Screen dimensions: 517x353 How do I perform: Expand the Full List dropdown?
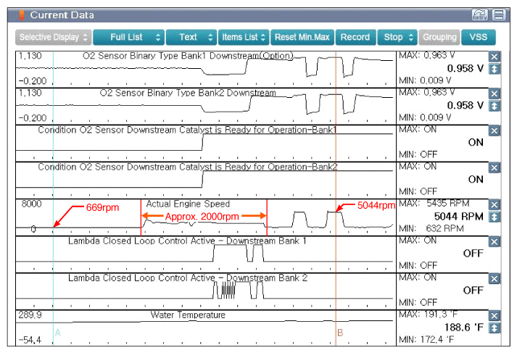tap(127, 37)
